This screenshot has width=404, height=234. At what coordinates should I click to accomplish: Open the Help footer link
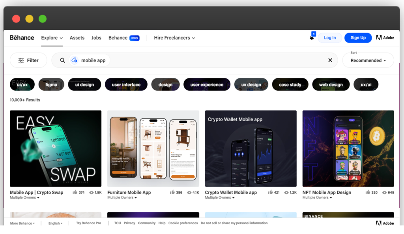[162, 223]
